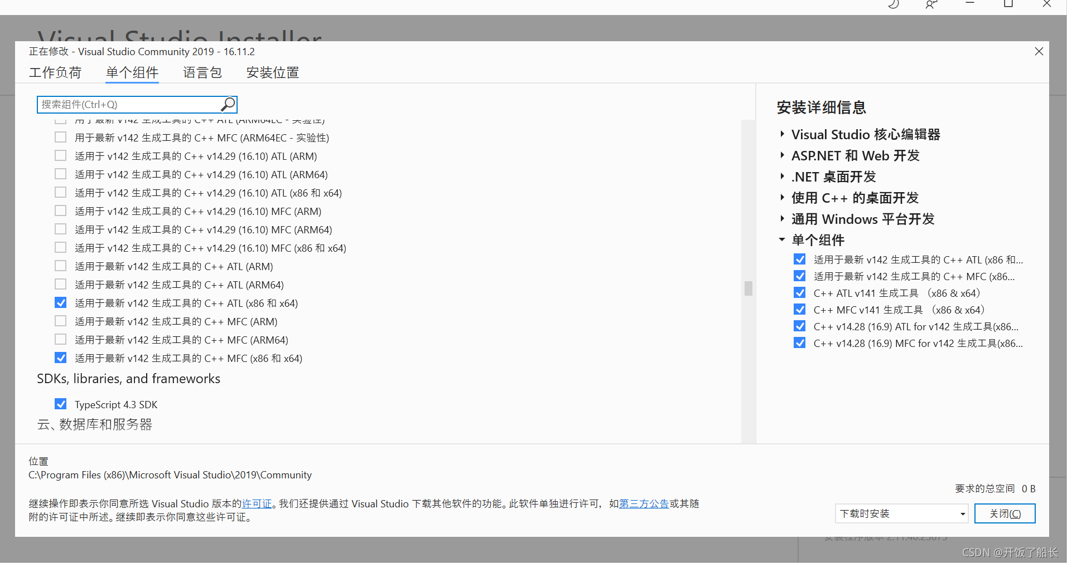
Task: Check latest v142 C++ ATL (ARM) in list
Action: click(x=60, y=266)
